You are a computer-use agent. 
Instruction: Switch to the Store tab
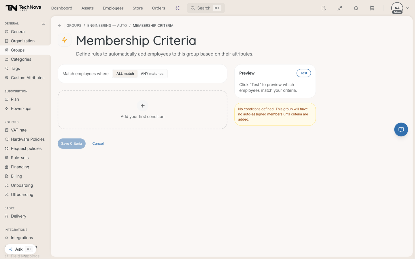[138, 8]
